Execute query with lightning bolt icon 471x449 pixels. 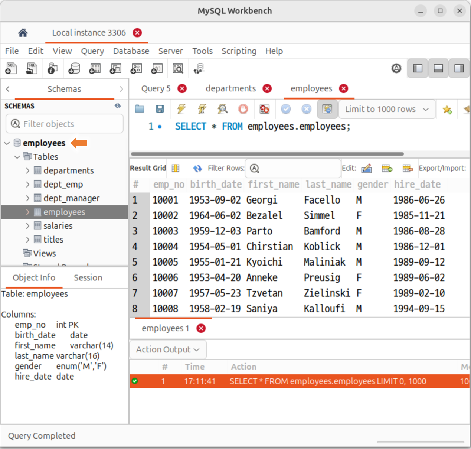(x=181, y=109)
